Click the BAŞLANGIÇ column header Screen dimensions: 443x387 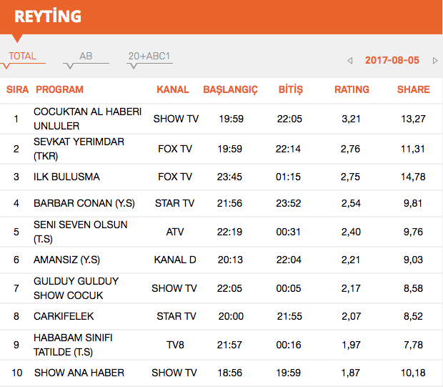(x=230, y=89)
